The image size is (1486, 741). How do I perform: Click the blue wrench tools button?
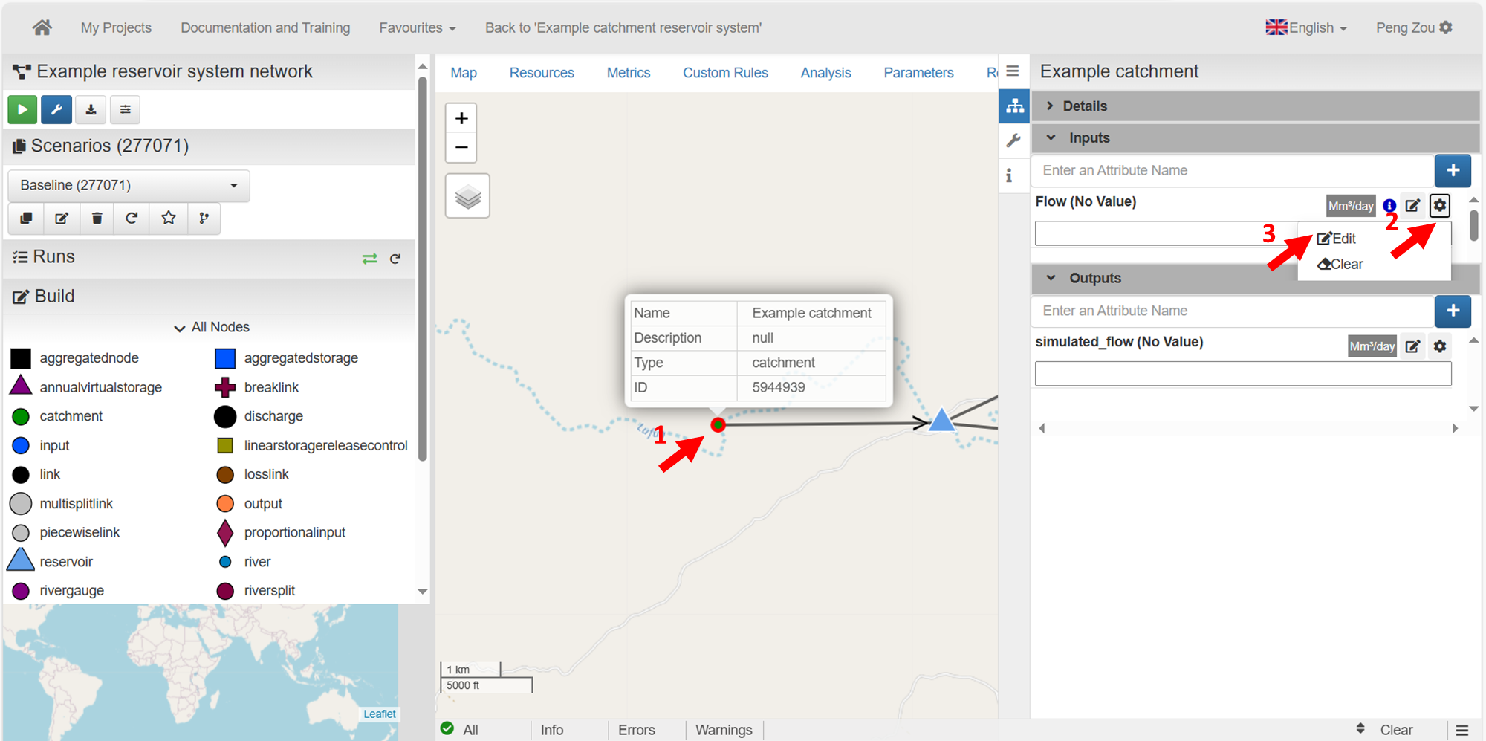point(56,110)
